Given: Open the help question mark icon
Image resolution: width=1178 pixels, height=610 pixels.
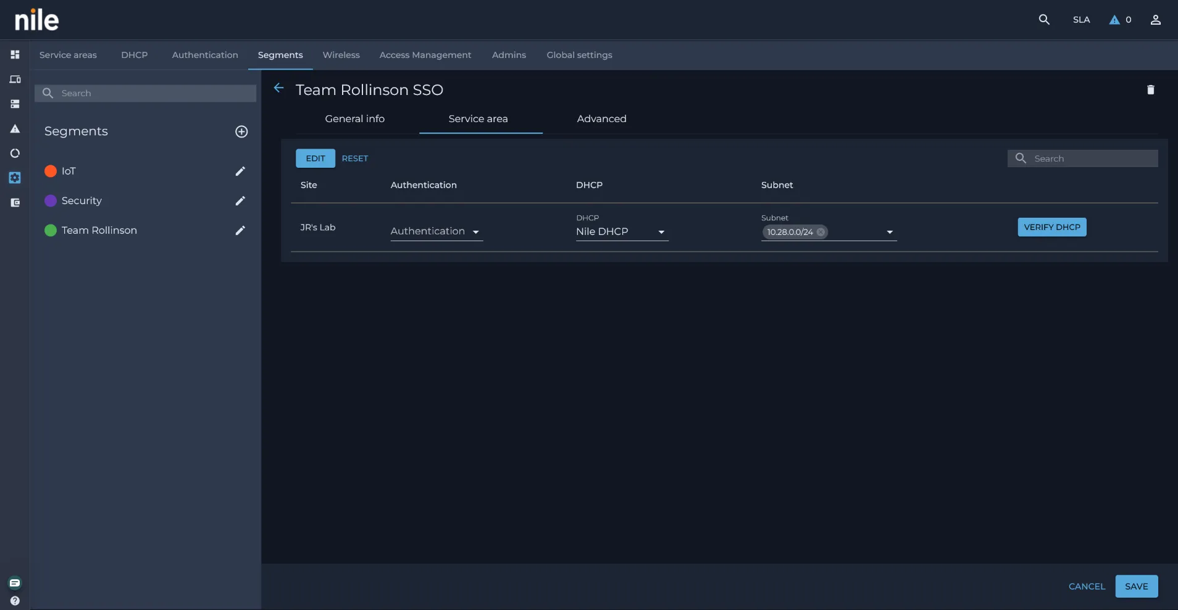Looking at the screenshot, I should tap(15, 601).
